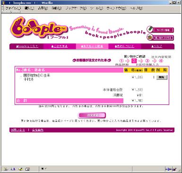The width and height of the screenshot is (182, 173).
Task: Open the ウィンドウ (Window) menu
Action: tap(116, 8)
